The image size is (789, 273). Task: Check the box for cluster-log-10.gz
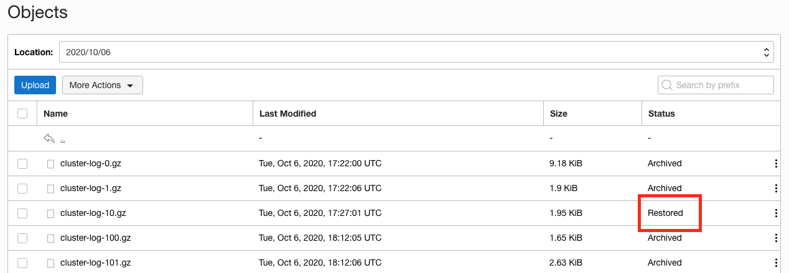pos(22,213)
